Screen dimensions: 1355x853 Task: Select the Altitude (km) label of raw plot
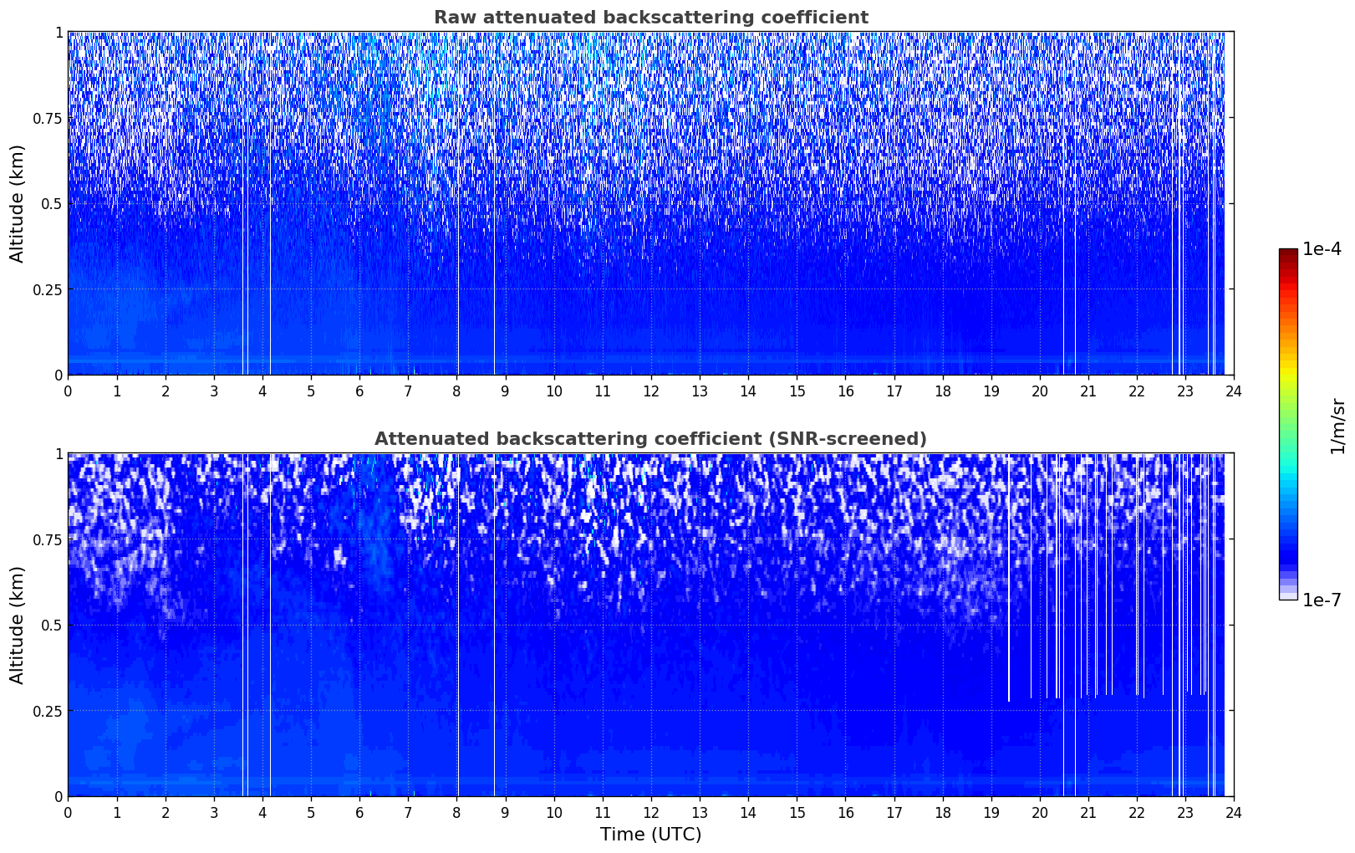(18, 203)
